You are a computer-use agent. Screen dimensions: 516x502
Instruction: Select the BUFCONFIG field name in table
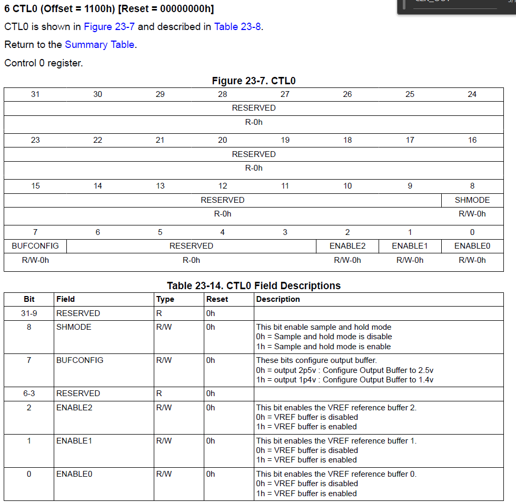click(80, 360)
